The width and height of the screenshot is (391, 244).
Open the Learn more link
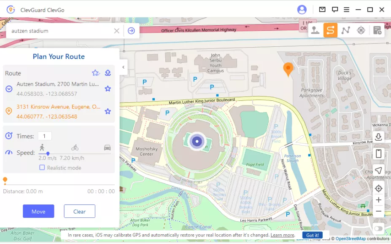click(283, 235)
